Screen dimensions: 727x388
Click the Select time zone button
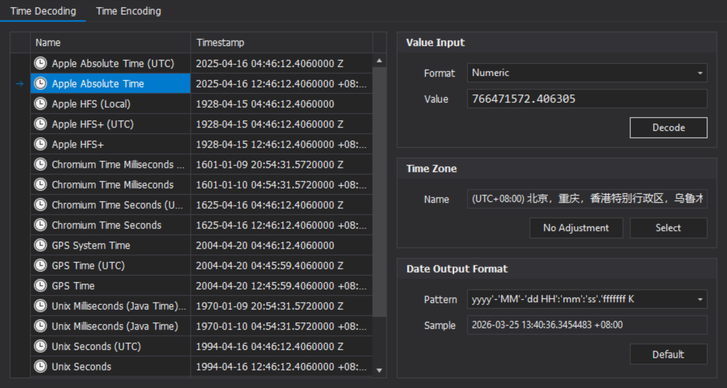(x=668, y=228)
